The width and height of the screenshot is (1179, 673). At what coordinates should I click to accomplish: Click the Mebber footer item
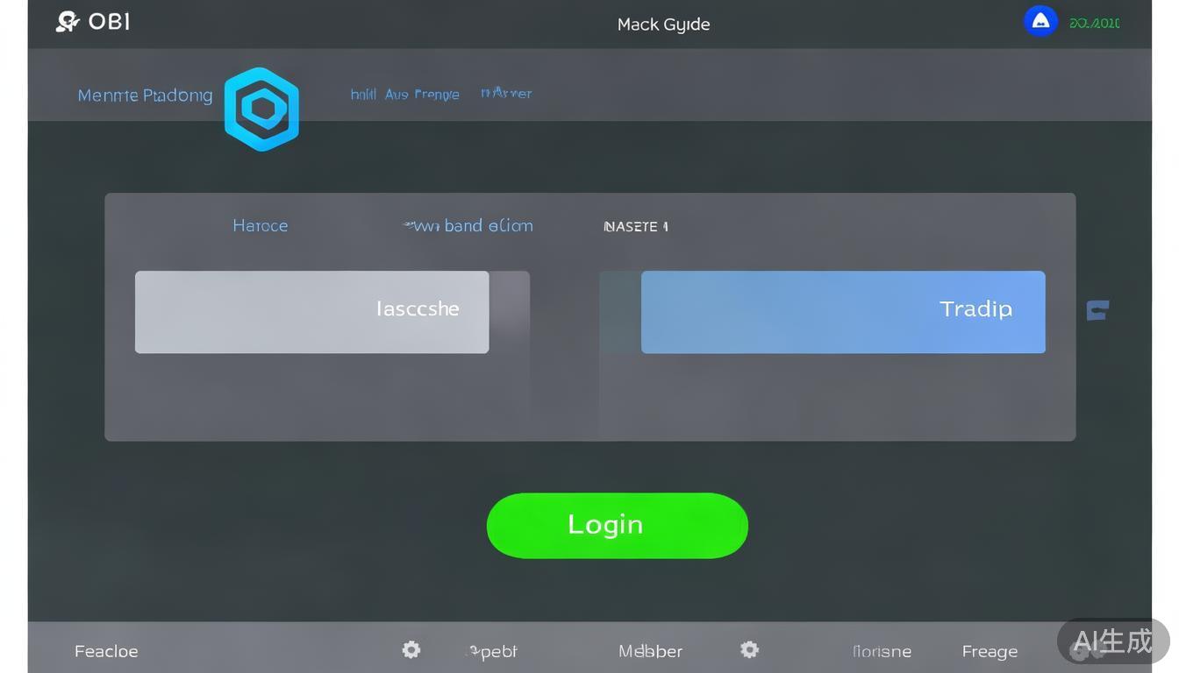point(650,651)
